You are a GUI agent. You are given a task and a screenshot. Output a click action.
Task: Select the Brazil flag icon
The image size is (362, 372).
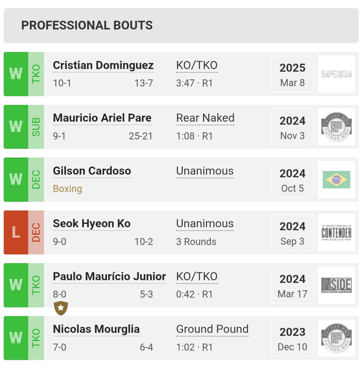[x=336, y=180]
